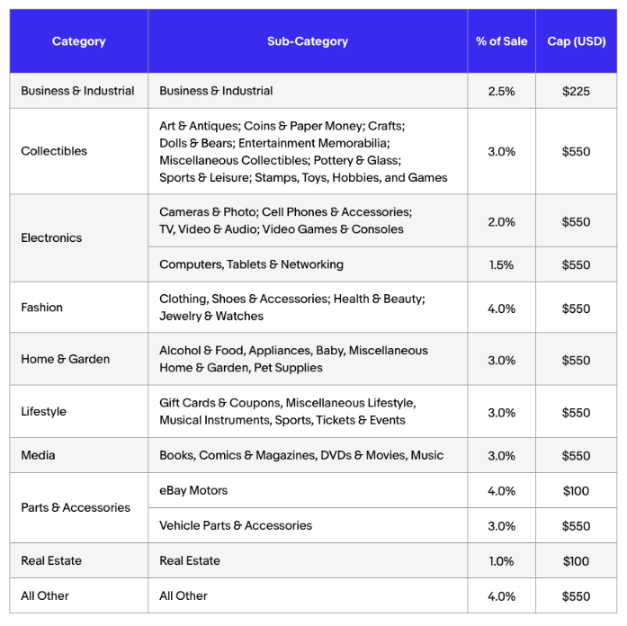Click the Fashion category cell
627x626 pixels.
click(42, 308)
